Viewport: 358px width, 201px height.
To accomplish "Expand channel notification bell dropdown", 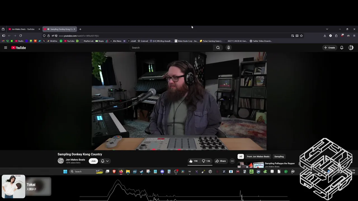I will point(105,161).
